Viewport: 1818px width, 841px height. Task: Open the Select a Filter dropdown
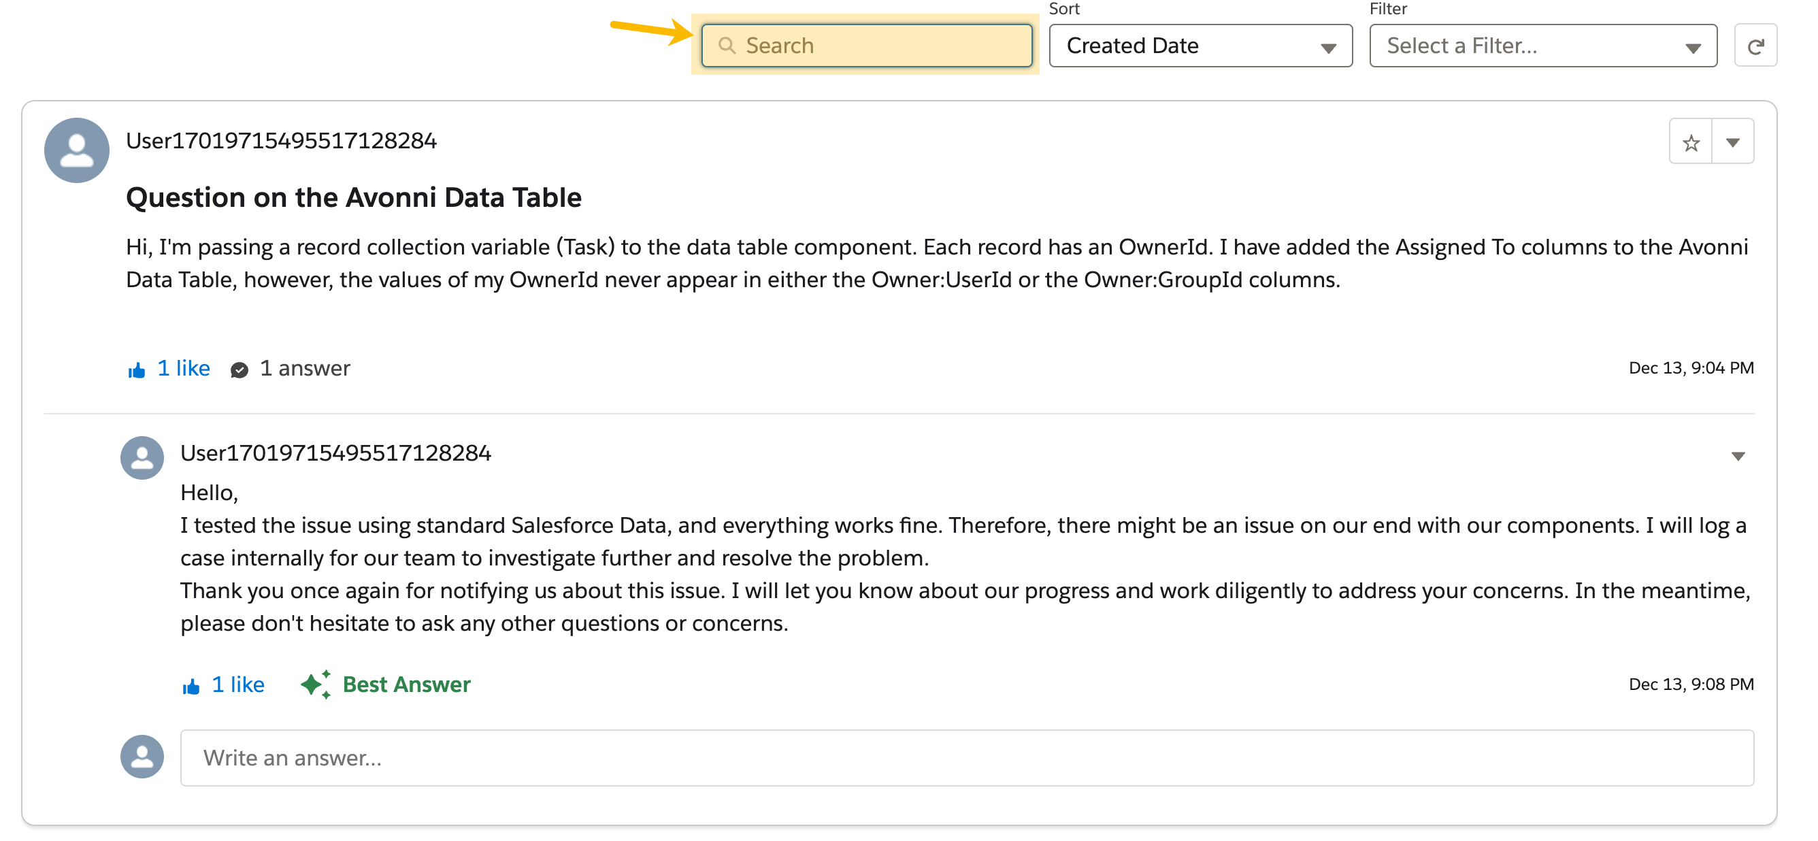pyautogui.click(x=1542, y=46)
